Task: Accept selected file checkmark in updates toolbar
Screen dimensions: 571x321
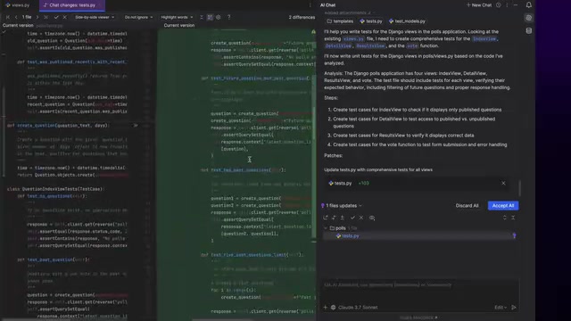Action: tap(352, 218)
